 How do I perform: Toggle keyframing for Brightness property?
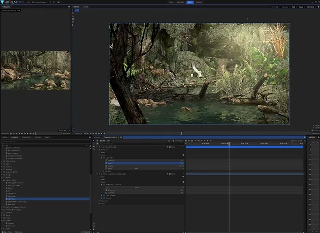coord(106,190)
